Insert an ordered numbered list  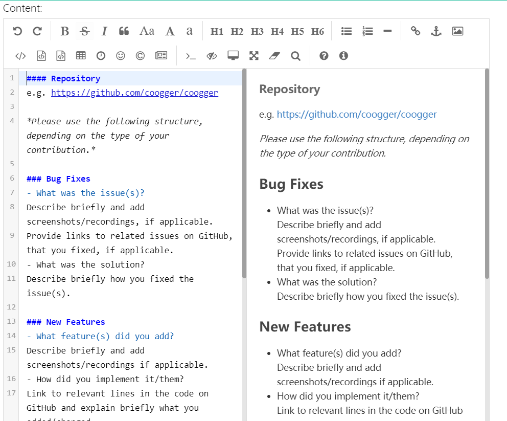pos(367,31)
